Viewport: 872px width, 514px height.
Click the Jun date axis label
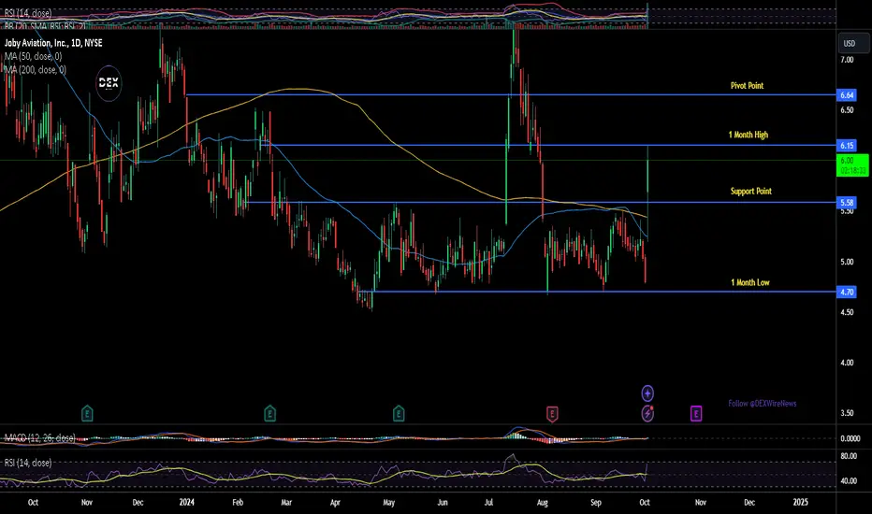443,503
